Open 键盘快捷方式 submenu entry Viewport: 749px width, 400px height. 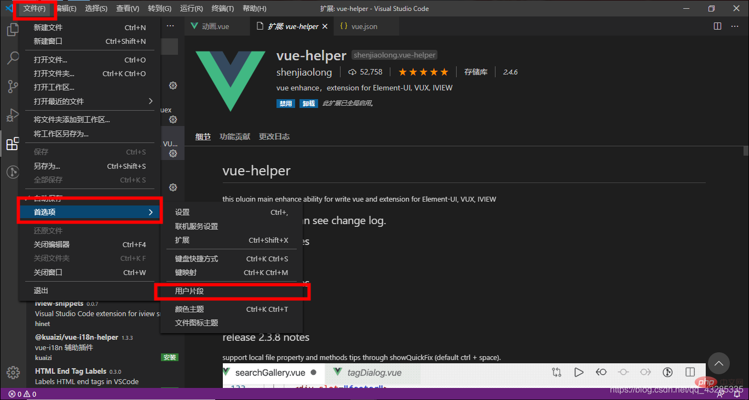pyautogui.click(x=232, y=259)
